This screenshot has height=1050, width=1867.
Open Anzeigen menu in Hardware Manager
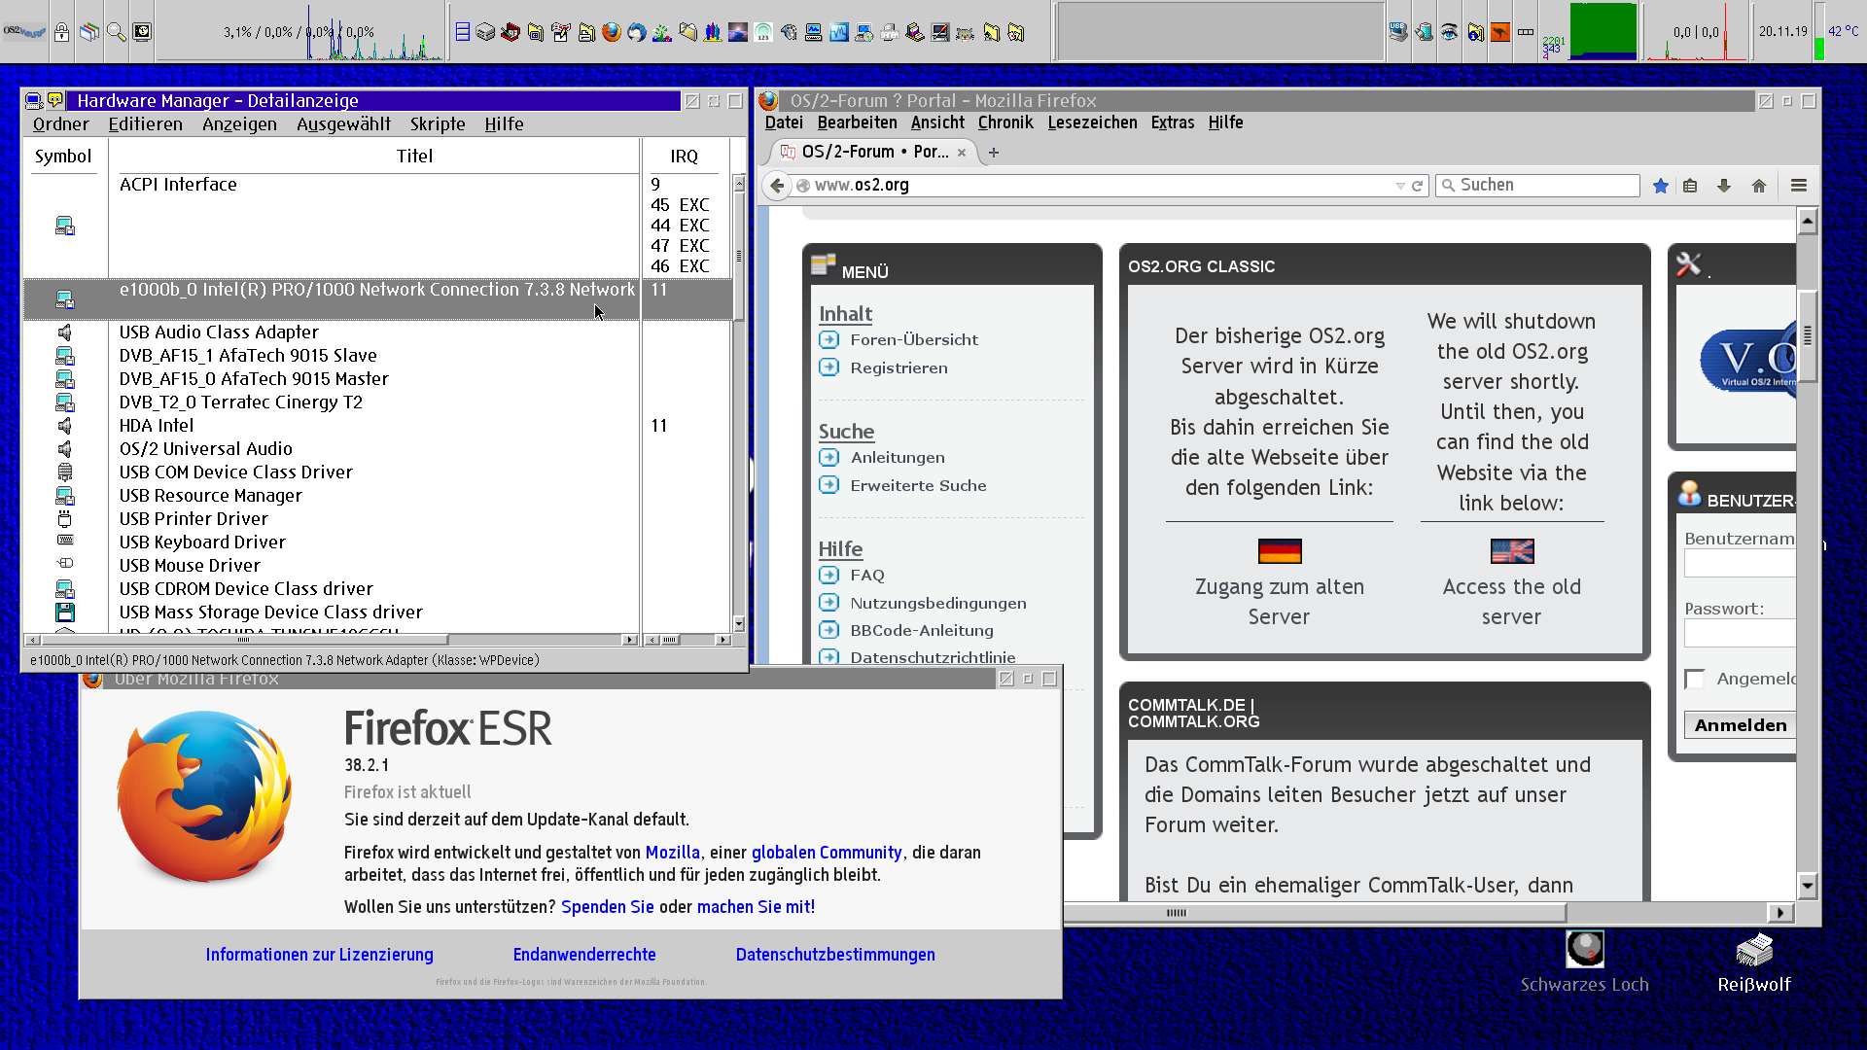239,123
